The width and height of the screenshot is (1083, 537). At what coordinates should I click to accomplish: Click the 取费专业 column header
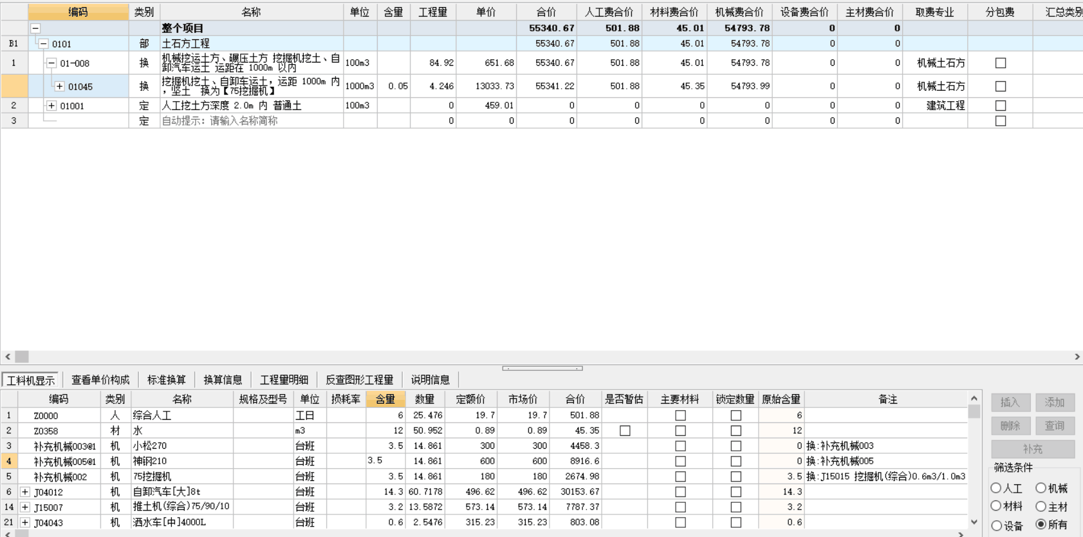[x=935, y=12]
